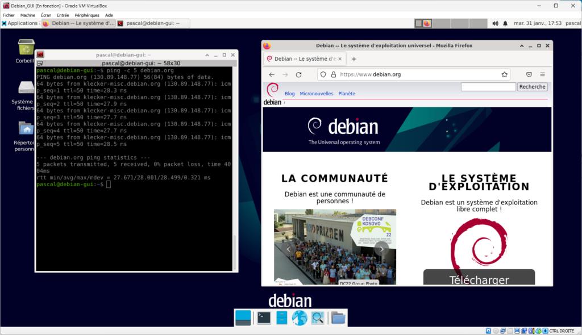Screen dimensions: 582x335
Task: Go back in Firefox navigation
Action: (272, 74)
